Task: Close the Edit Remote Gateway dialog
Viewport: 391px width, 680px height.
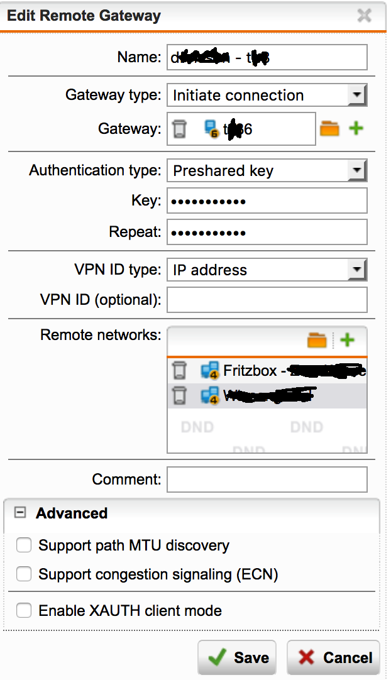Action: point(365,16)
